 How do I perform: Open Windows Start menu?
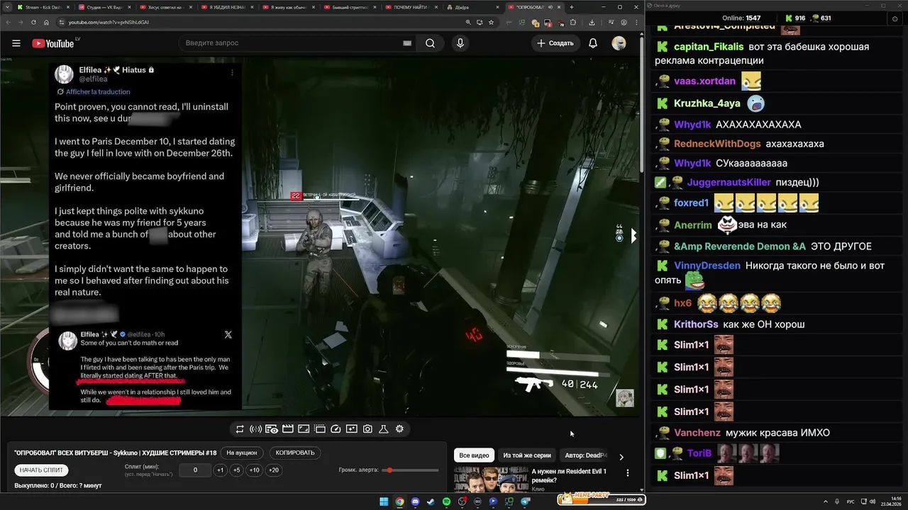click(x=384, y=501)
